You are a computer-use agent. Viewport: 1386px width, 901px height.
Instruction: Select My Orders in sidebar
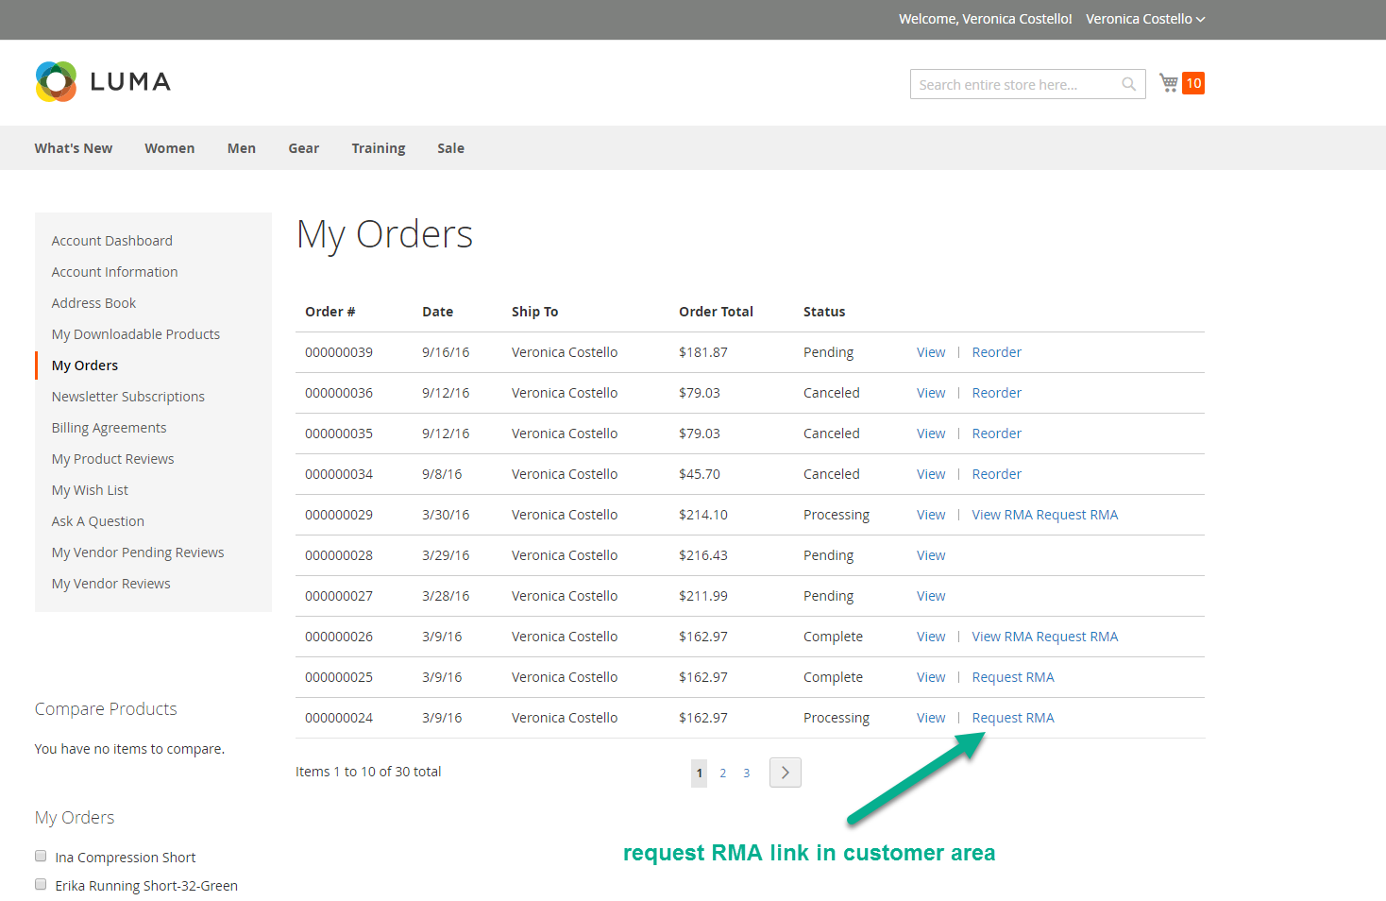click(x=85, y=365)
